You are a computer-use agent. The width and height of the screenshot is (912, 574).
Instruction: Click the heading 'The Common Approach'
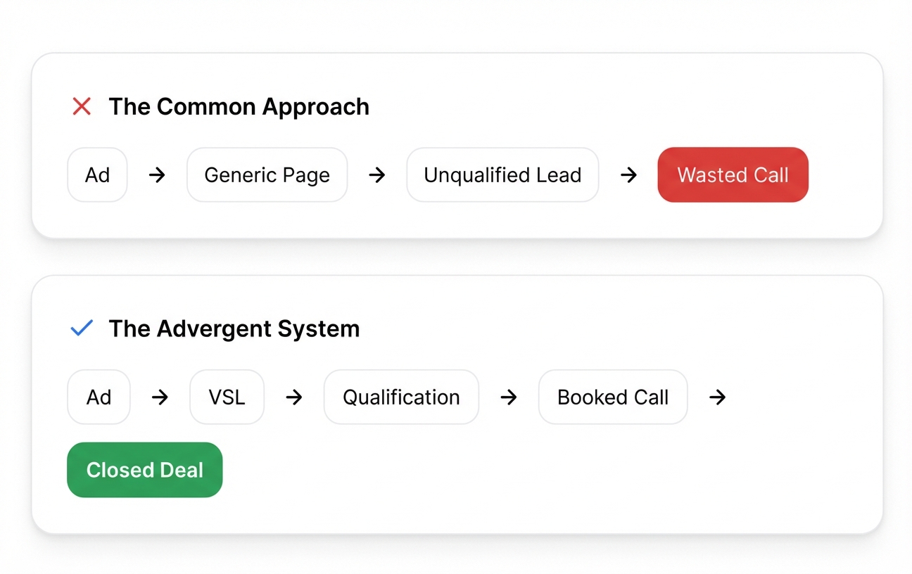pyautogui.click(x=239, y=107)
